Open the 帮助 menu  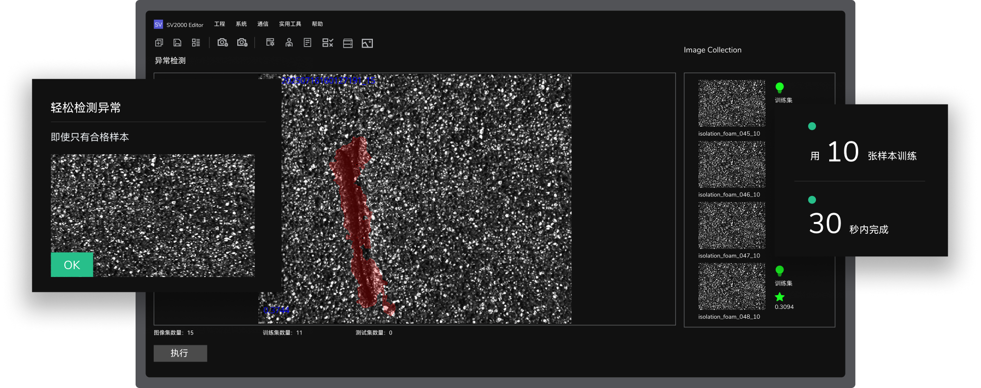tap(317, 24)
